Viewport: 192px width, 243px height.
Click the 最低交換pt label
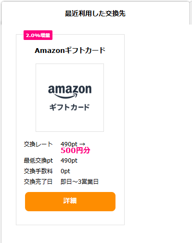(38, 160)
